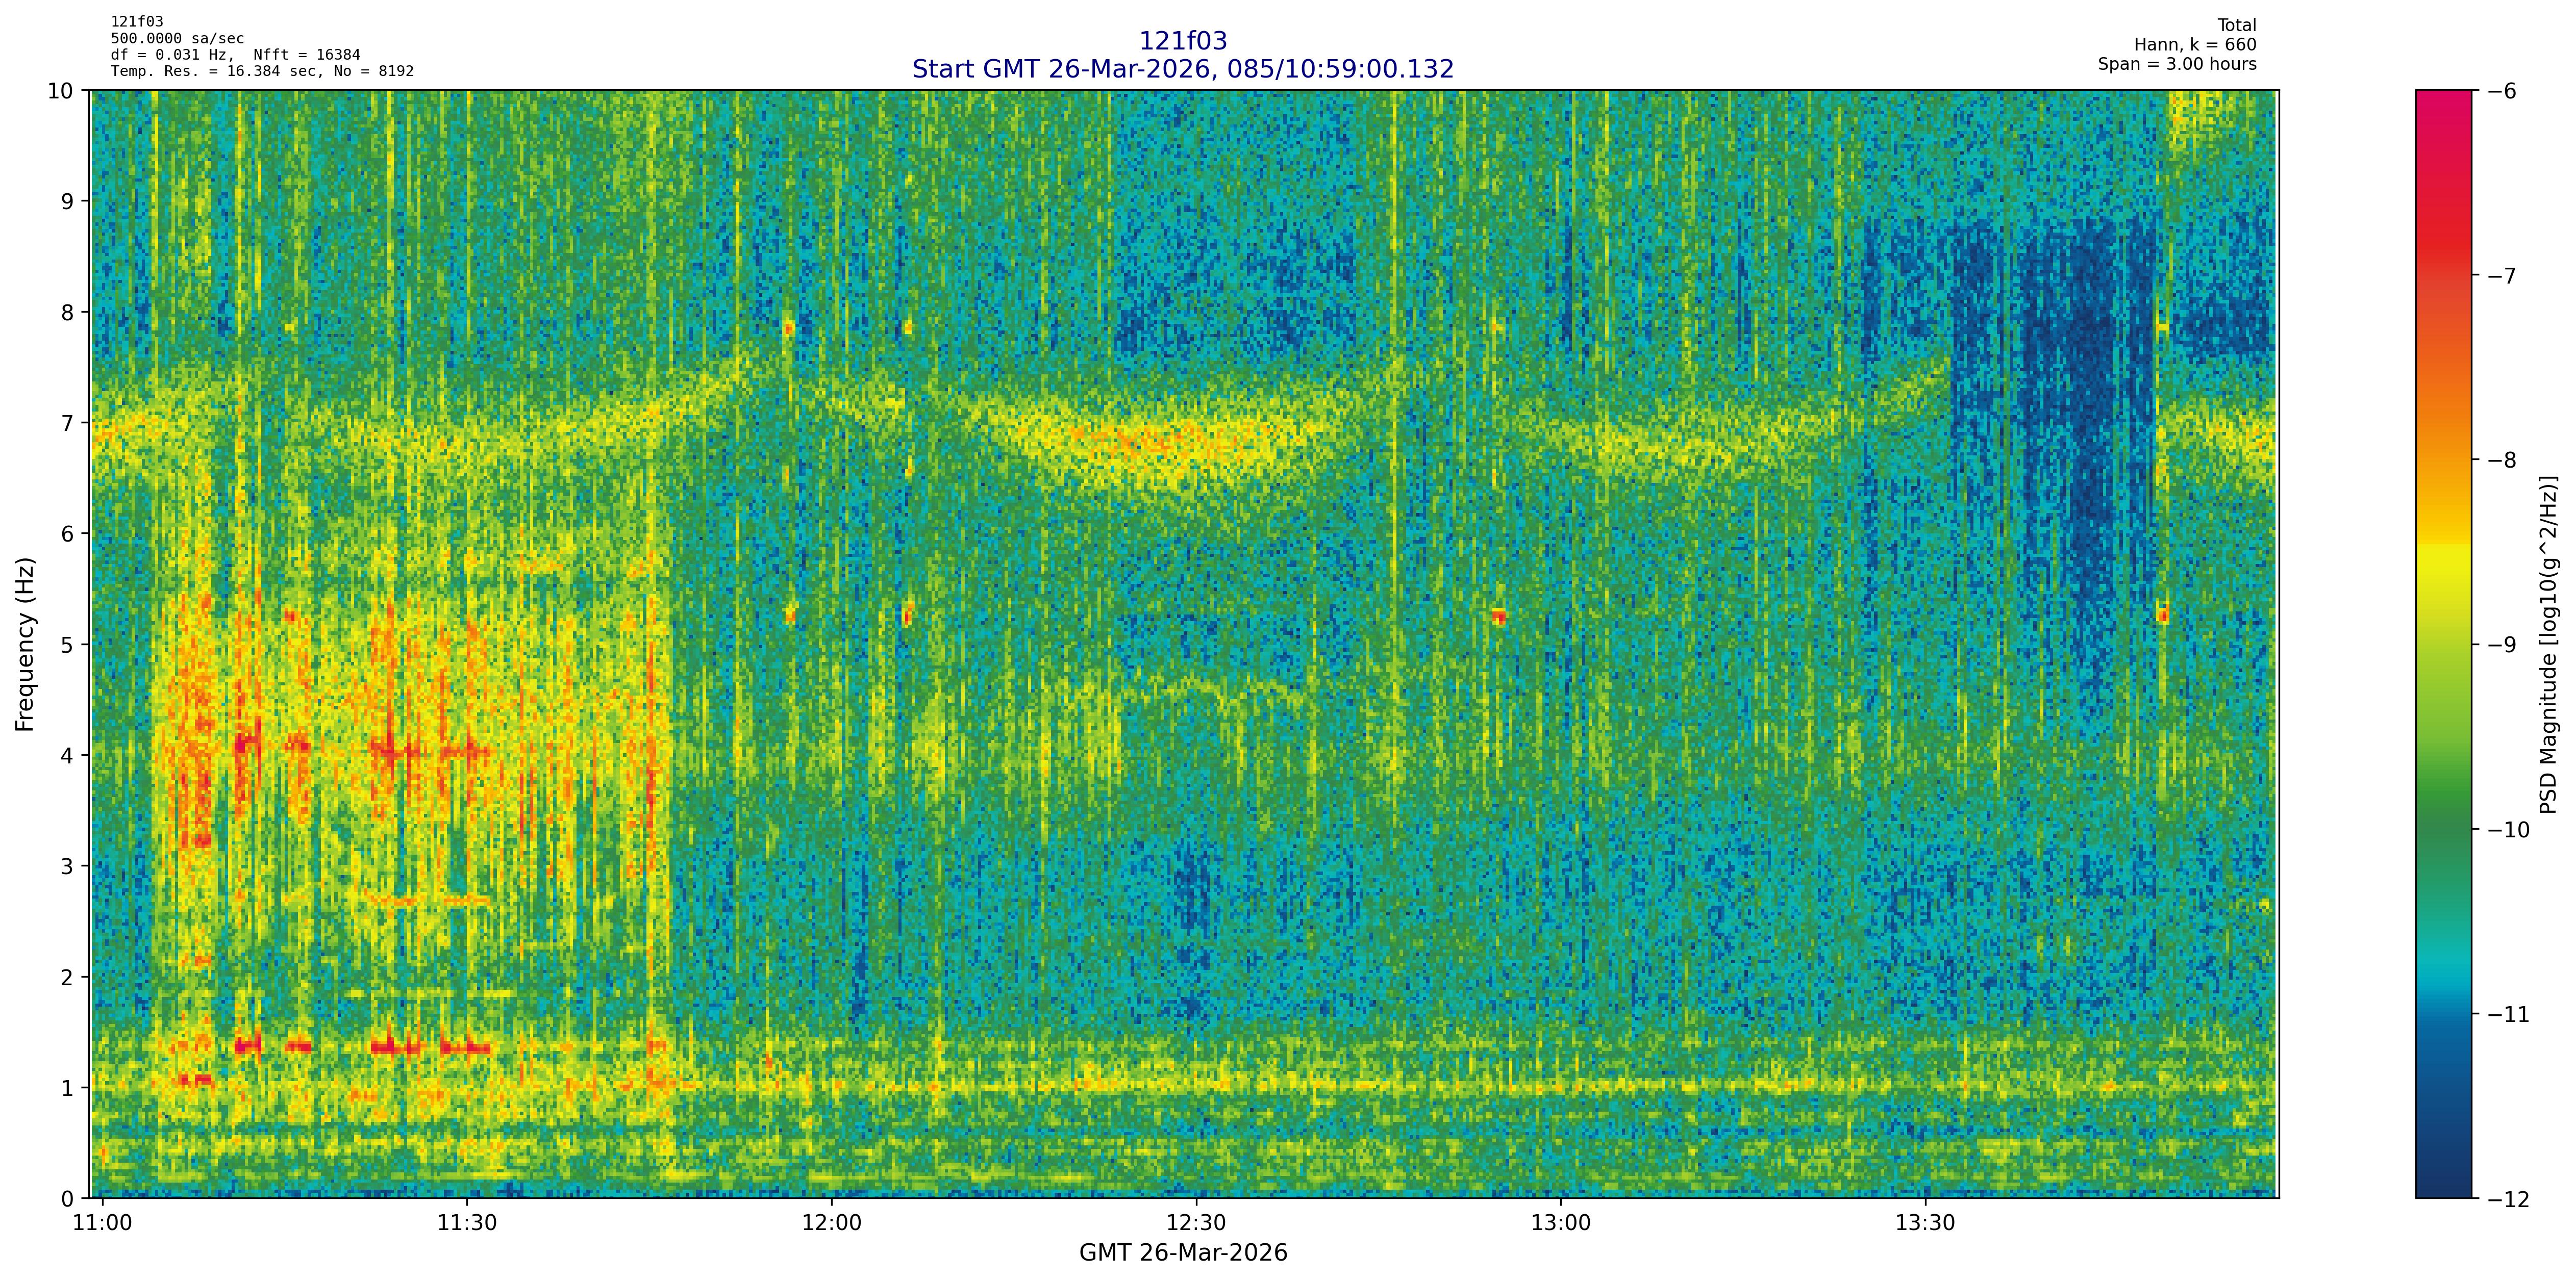Click the -9 colorbar tick label
Viewport: 2576px width, 1281px height.
(x=2501, y=645)
